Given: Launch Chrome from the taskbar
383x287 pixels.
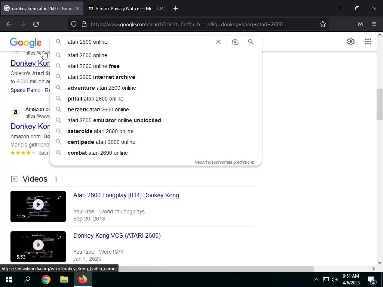Looking at the screenshot, I should pos(46,280).
